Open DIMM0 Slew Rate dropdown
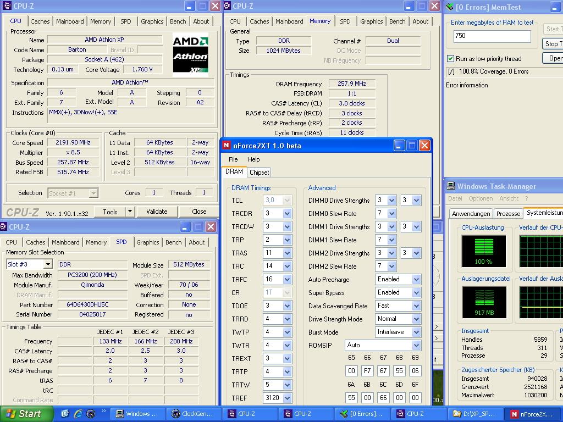This screenshot has height=422, width=563. [x=391, y=214]
